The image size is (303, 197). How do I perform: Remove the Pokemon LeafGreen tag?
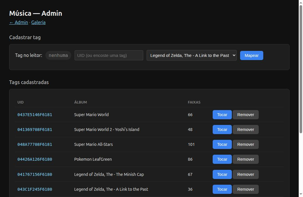(246, 159)
